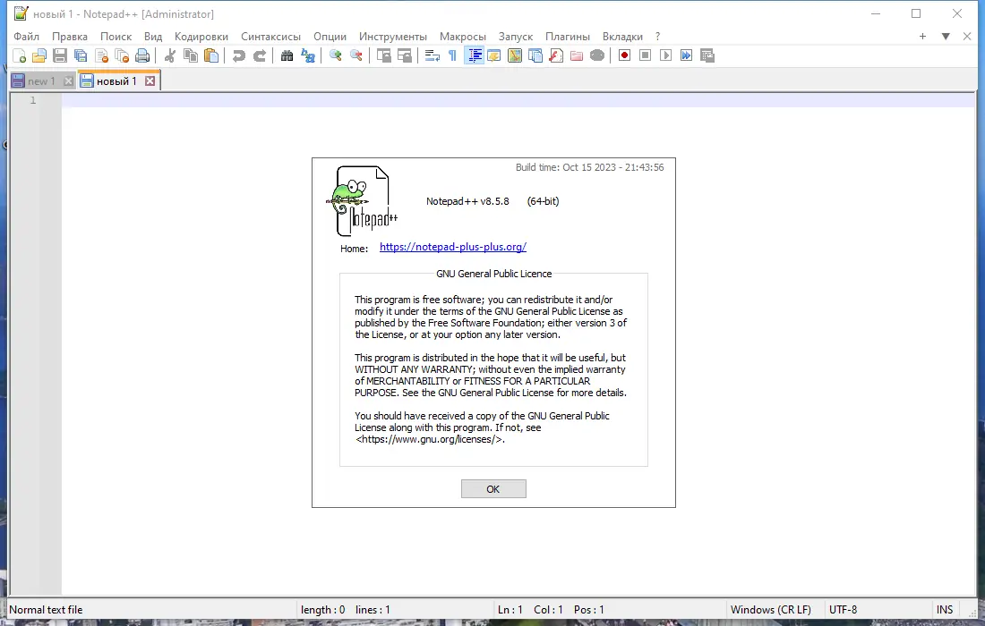985x626 pixels.
Task: Click the macro playback triangle icon
Action: point(666,55)
